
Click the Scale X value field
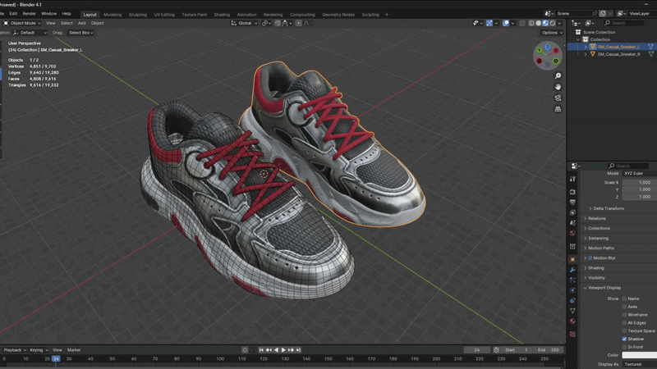[x=640, y=182]
